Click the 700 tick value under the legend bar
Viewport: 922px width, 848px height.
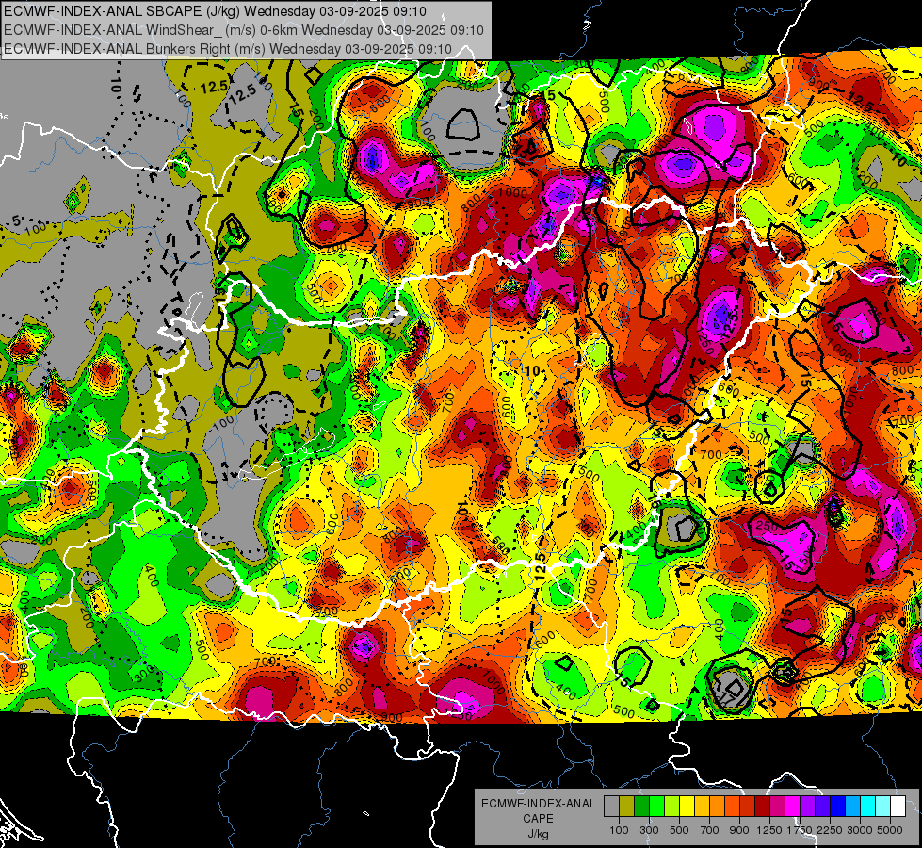pos(710,830)
